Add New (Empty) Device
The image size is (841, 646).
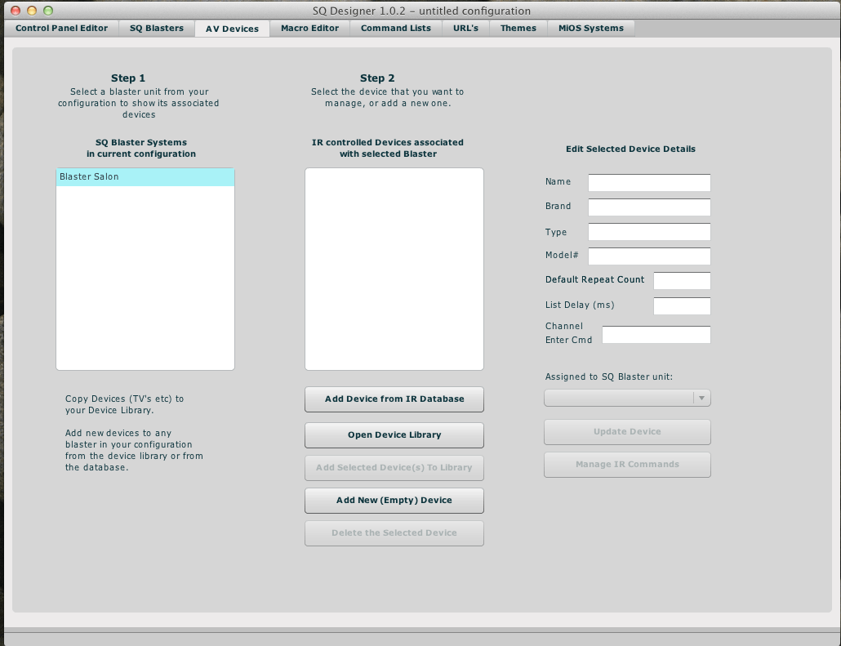click(x=394, y=501)
